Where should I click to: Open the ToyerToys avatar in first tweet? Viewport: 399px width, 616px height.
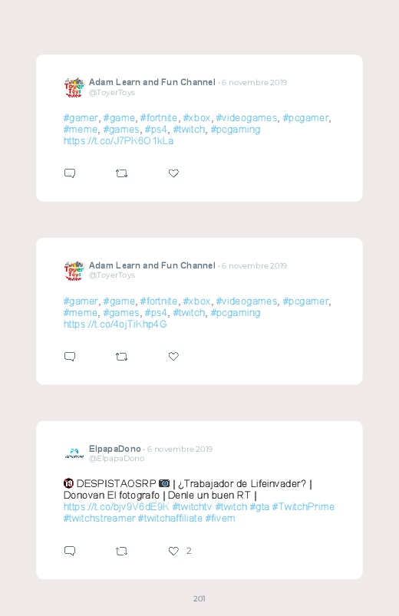[x=74, y=87]
